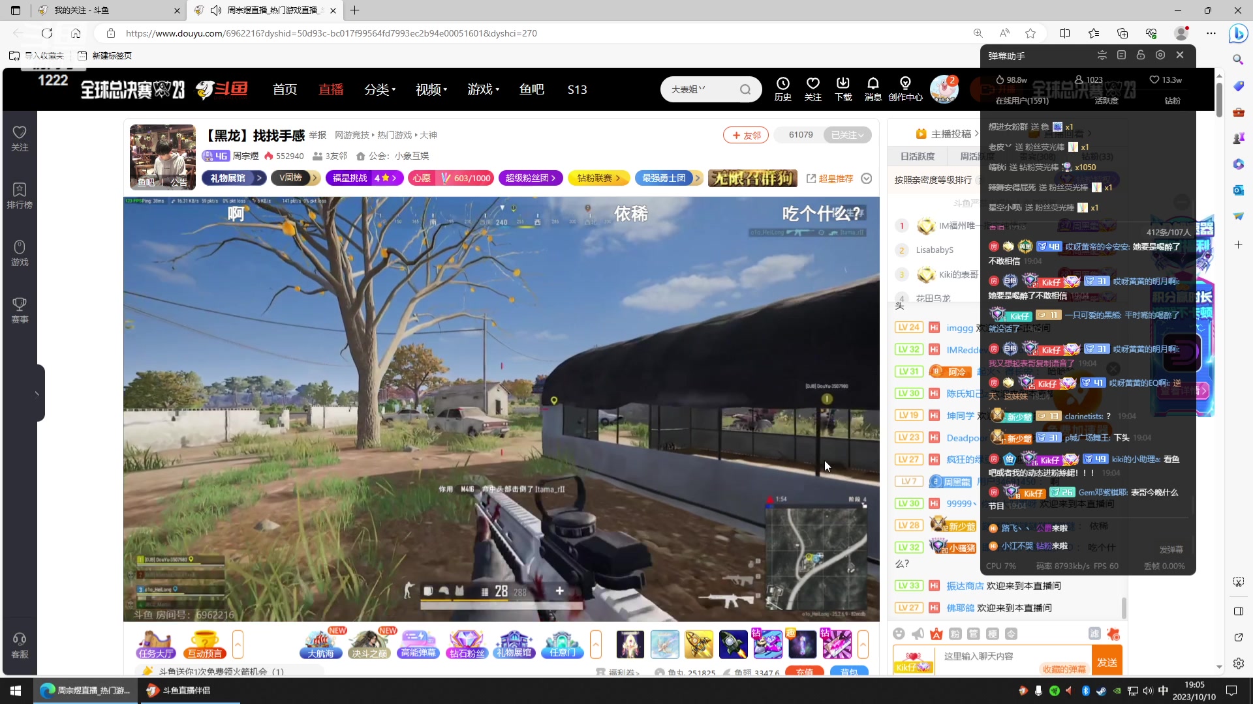1253x704 pixels.
Task: Expand the arrow next to 互动预言
Action: point(238,645)
